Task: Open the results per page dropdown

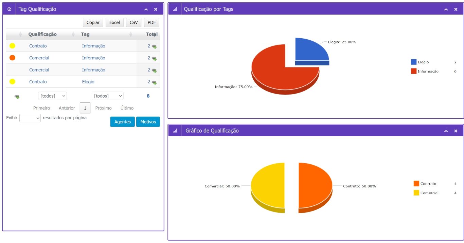Action: (x=30, y=118)
